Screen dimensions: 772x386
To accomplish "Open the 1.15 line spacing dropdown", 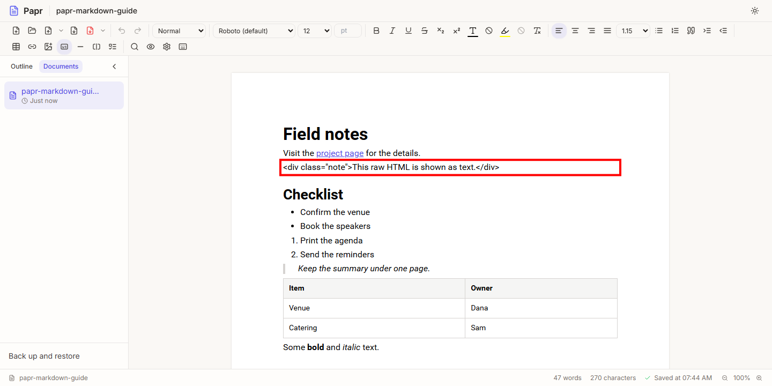I will pos(633,31).
